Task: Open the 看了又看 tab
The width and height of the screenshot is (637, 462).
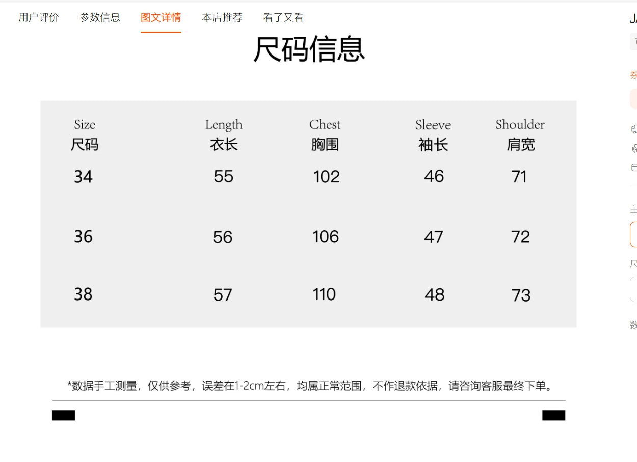Action: tap(283, 17)
